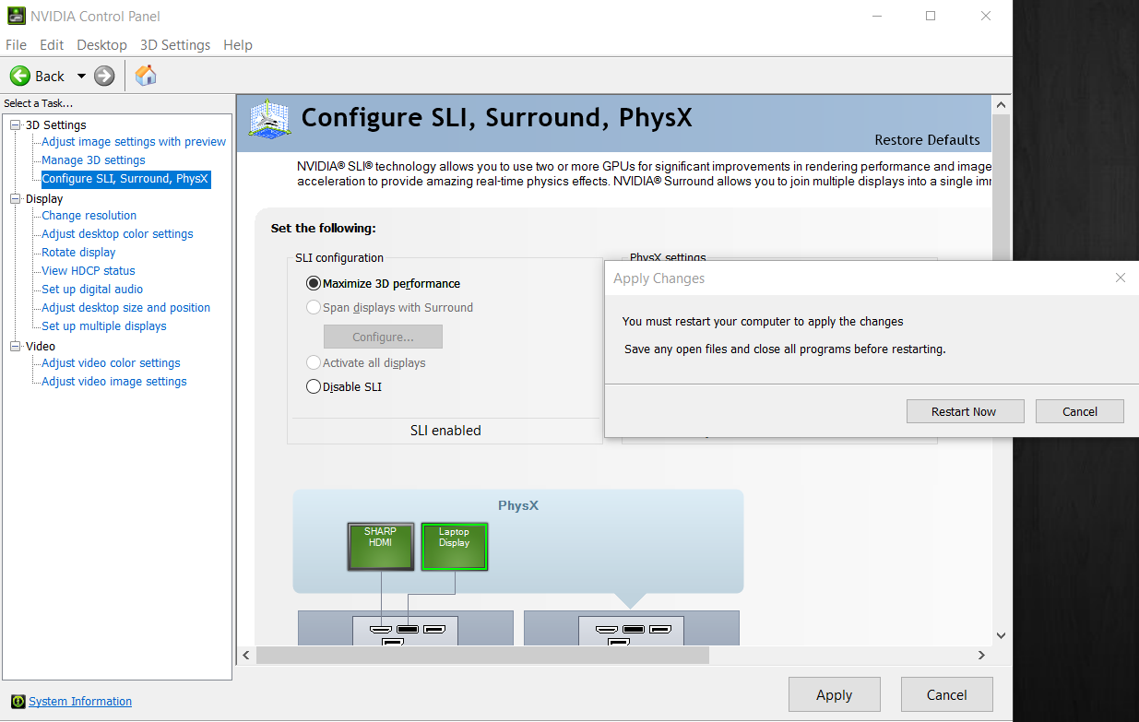Select Configure SLI, Surround, PhysX in tree
The width and height of the screenshot is (1139, 722).
click(x=125, y=179)
